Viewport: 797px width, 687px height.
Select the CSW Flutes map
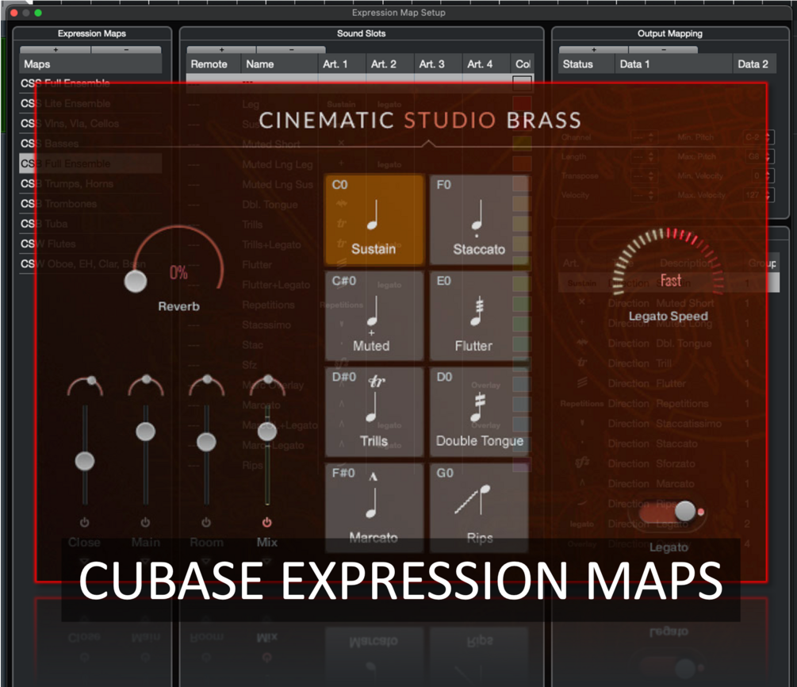click(90, 244)
